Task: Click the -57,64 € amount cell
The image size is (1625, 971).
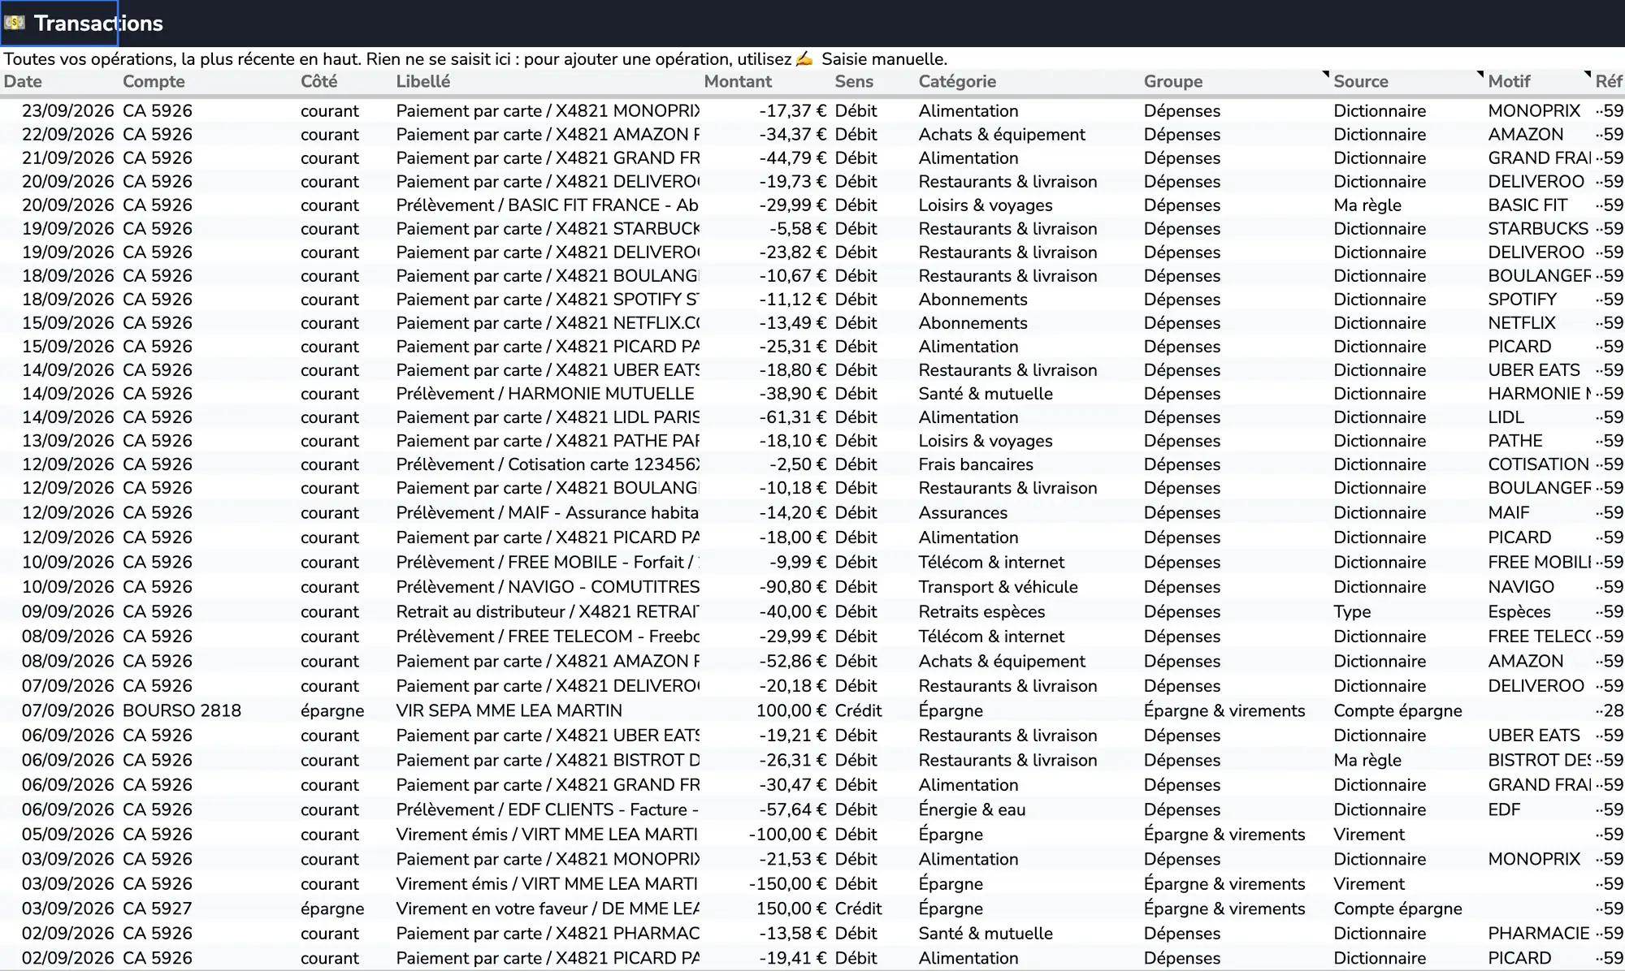Action: [x=793, y=809]
